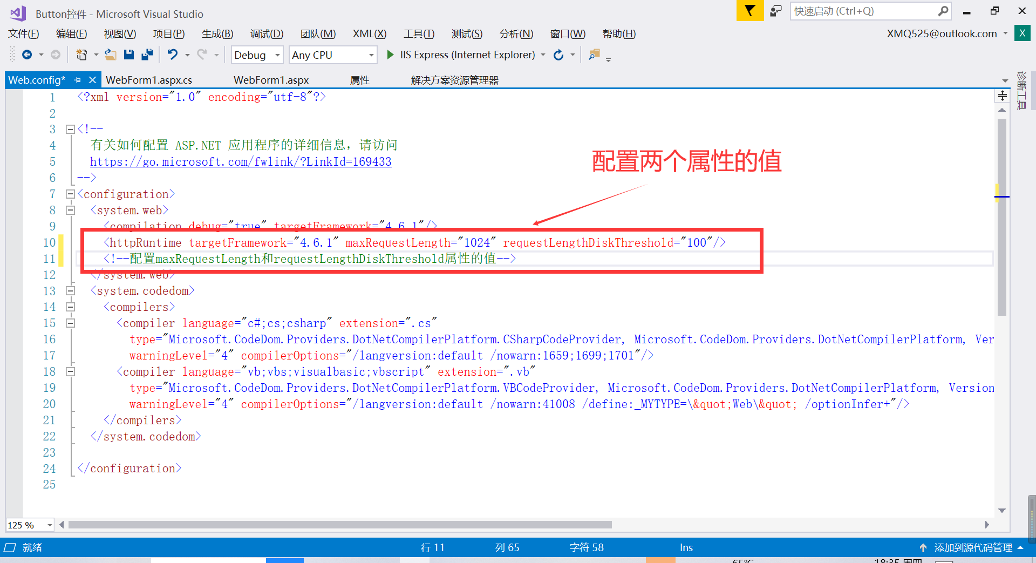Open the 文件(F) menu
1036x563 pixels.
tap(24, 34)
